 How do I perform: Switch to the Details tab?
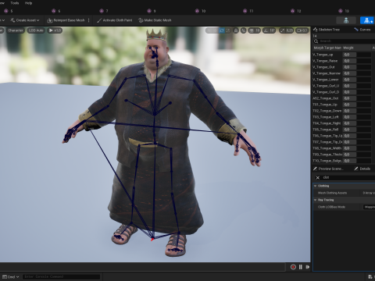pyautogui.click(x=362, y=169)
